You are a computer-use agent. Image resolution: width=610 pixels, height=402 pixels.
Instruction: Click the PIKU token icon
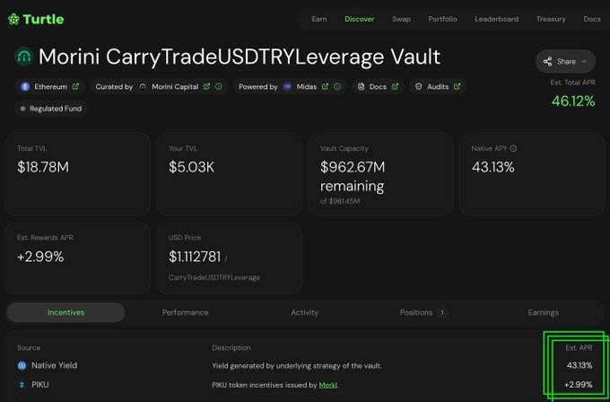point(22,385)
